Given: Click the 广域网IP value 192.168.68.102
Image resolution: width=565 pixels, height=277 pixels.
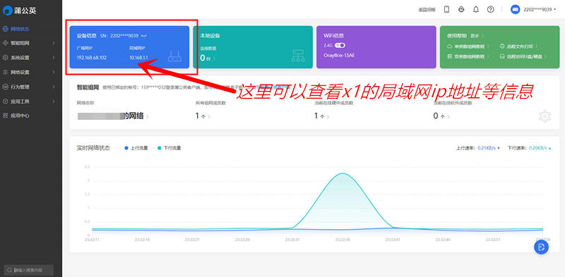Looking at the screenshot, I should (92, 58).
